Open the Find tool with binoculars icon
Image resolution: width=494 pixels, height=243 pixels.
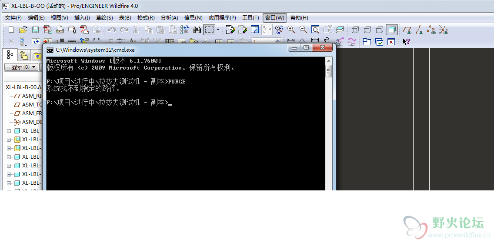[x=197, y=30]
